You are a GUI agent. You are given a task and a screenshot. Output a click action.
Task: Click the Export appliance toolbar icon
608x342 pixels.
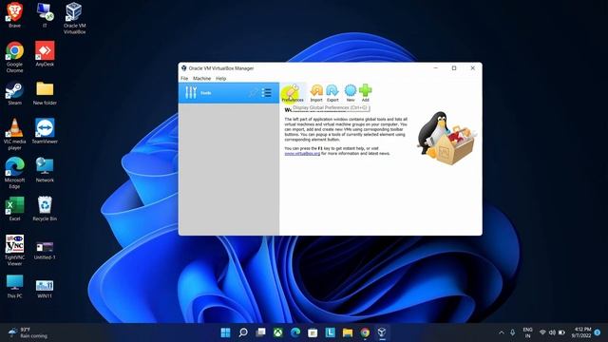point(332,93)
